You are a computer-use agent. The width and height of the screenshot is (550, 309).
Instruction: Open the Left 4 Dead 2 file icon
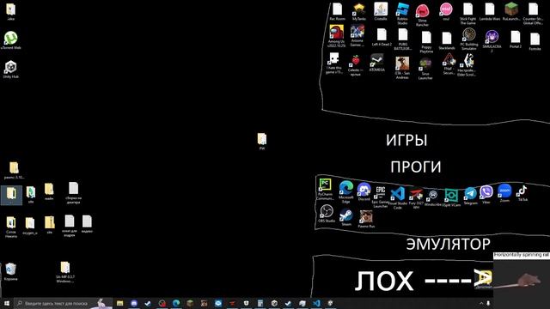tap(382, 38)
